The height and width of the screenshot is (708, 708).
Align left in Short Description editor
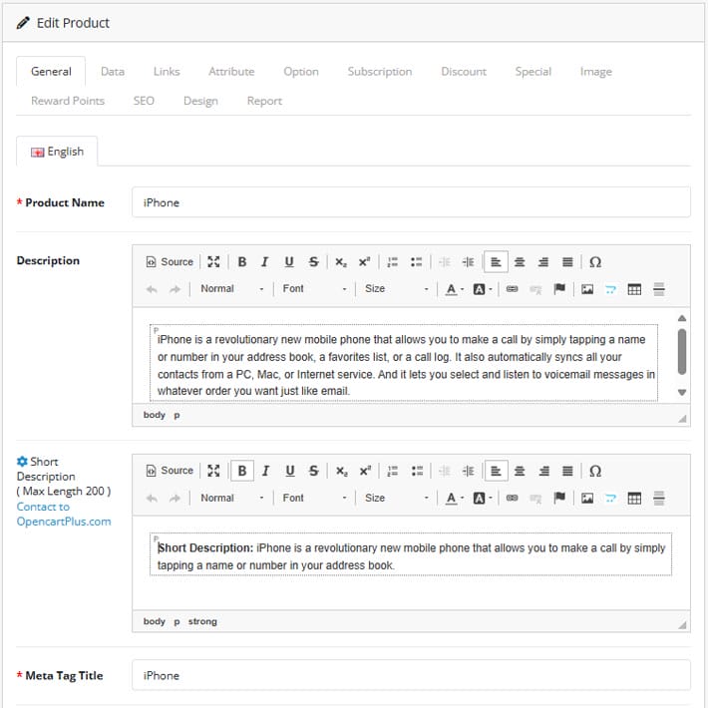coord(496,471)
